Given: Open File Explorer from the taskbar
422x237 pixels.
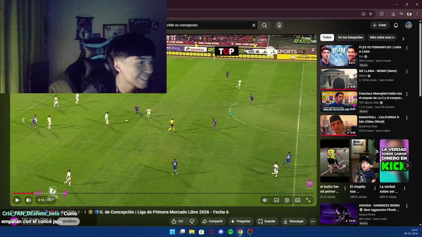Looking at the screenshot, I should (192, 232).
